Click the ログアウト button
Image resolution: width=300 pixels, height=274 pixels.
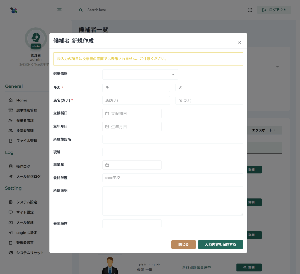click(274, 10)
